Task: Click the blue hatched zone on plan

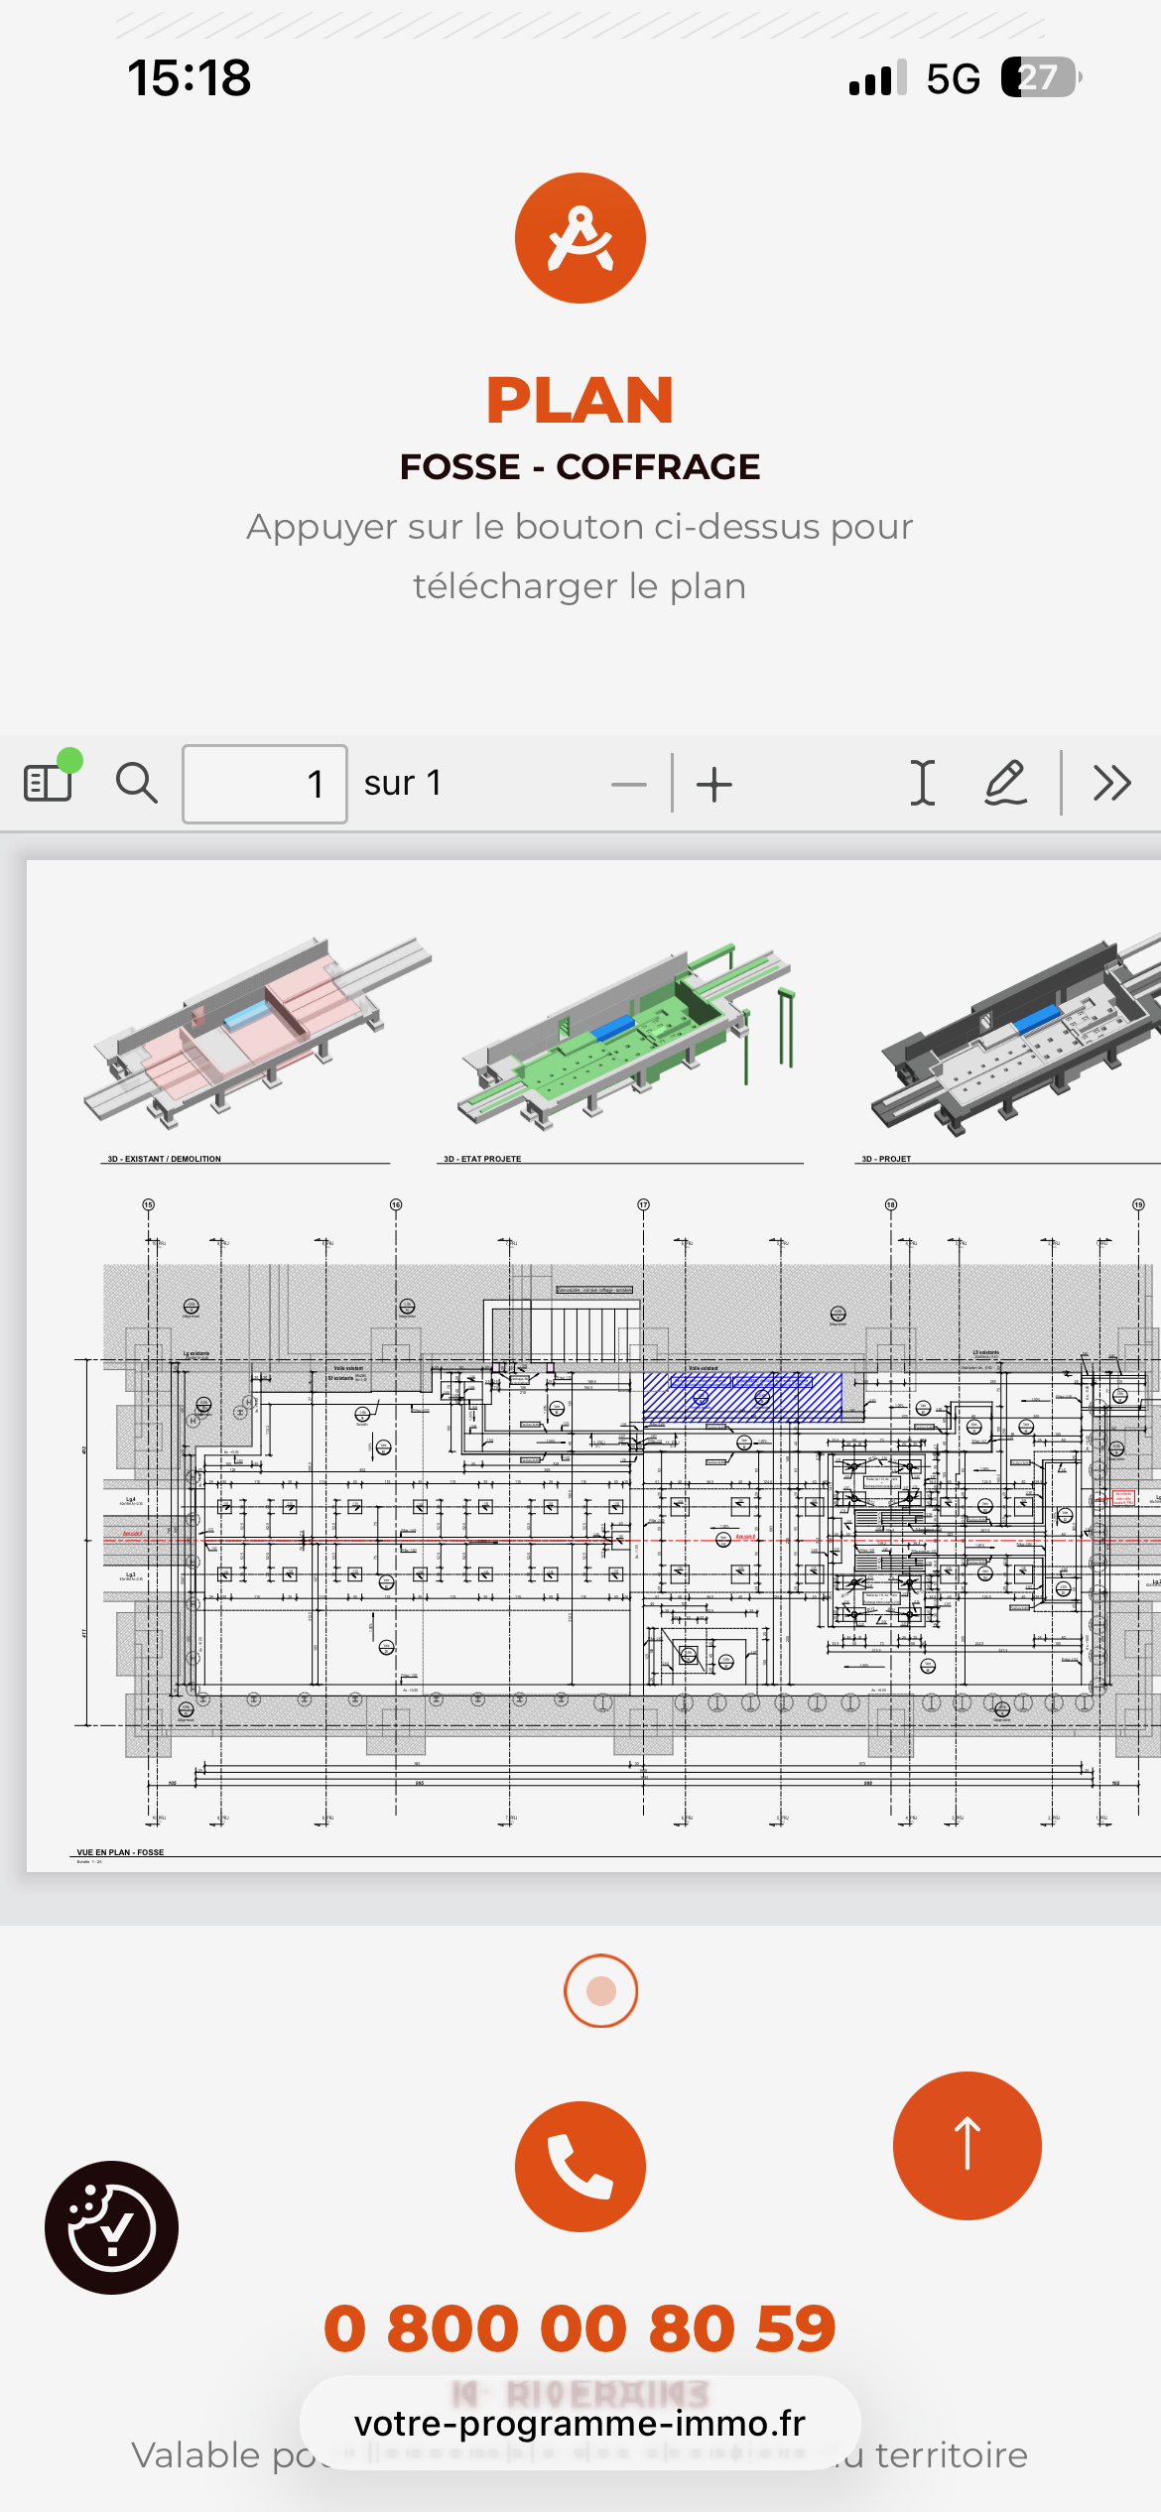Action: tap(742, 1397)
